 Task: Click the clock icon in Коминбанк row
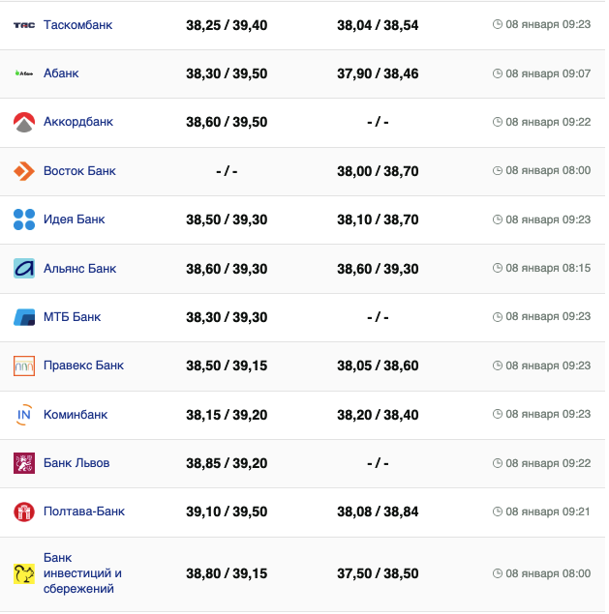pyautogui.click(x=498, y=414)
